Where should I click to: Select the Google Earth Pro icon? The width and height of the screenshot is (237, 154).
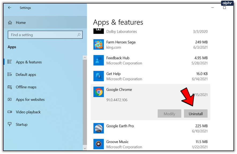click(99, 128)
